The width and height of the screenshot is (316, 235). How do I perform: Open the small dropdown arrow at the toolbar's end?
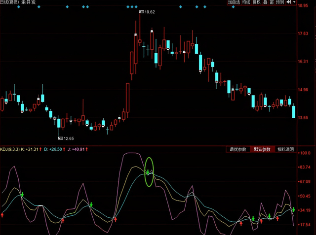[294, 2]
